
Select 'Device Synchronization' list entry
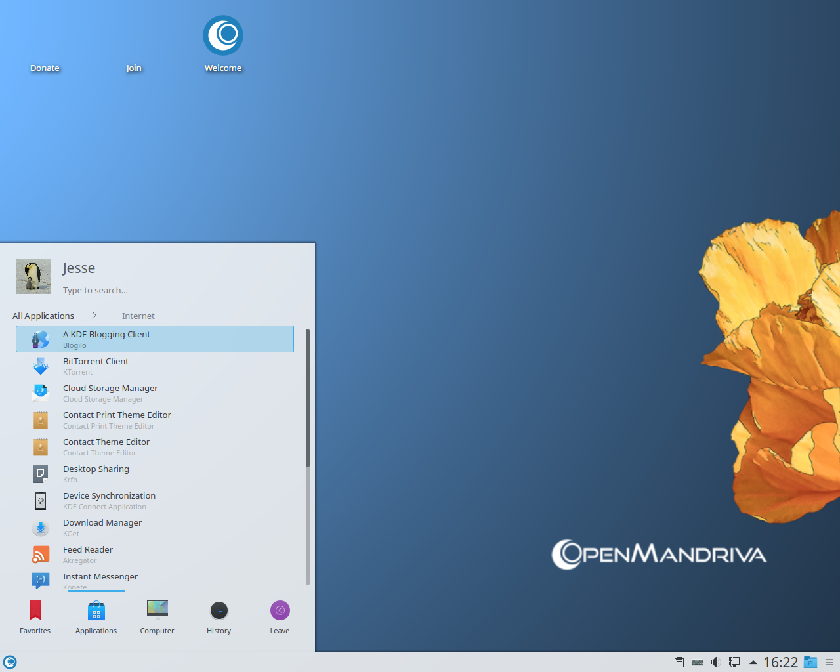pos(155,501)
